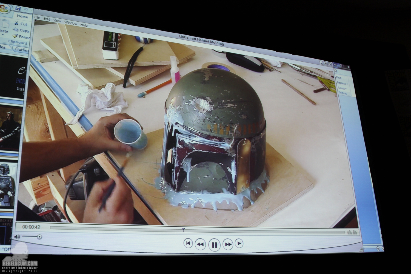Screen dimensions: 411x274
Task: Skip to the beginning of the video
Action: 188,243
